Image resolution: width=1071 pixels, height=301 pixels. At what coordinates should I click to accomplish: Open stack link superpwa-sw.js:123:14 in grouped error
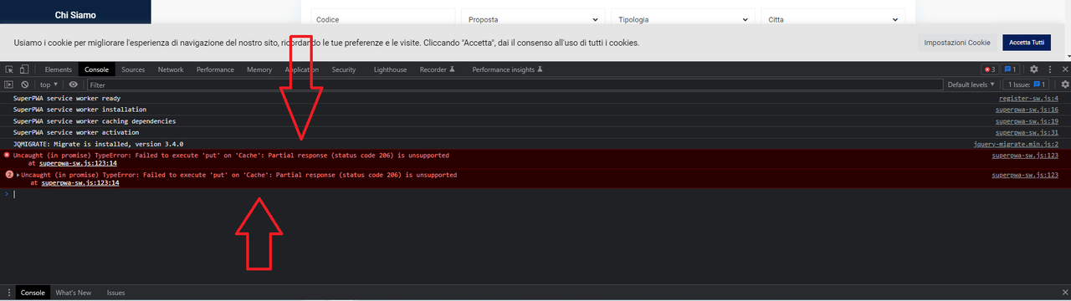tap(79, 182)
